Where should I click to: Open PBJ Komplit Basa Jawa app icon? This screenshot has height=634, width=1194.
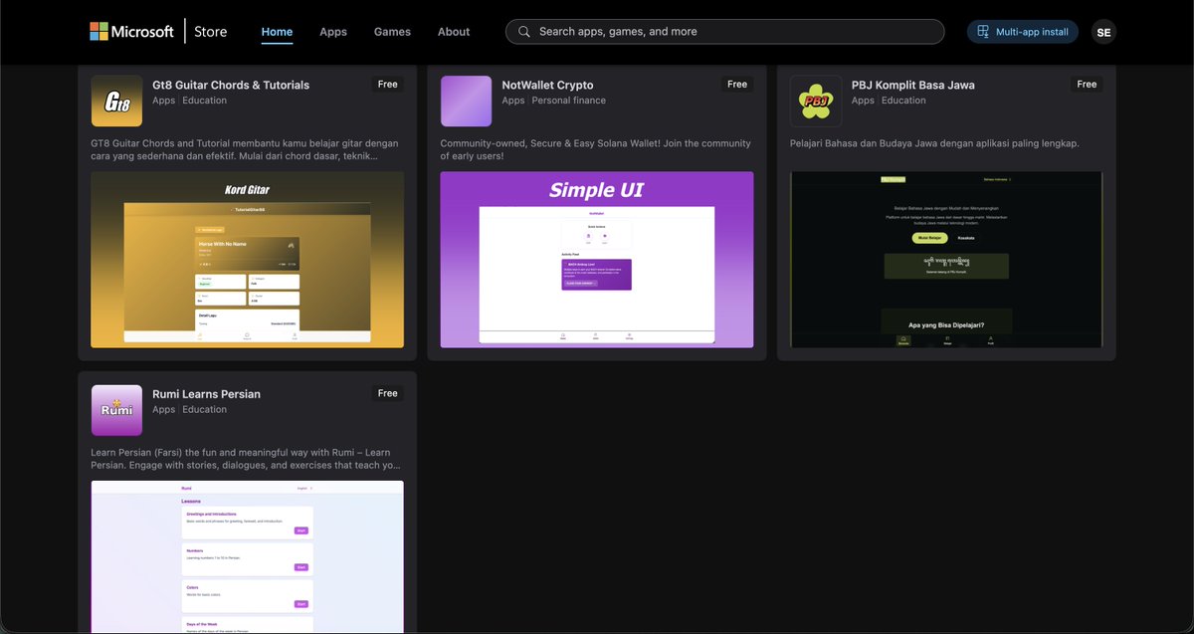[816, 102]
